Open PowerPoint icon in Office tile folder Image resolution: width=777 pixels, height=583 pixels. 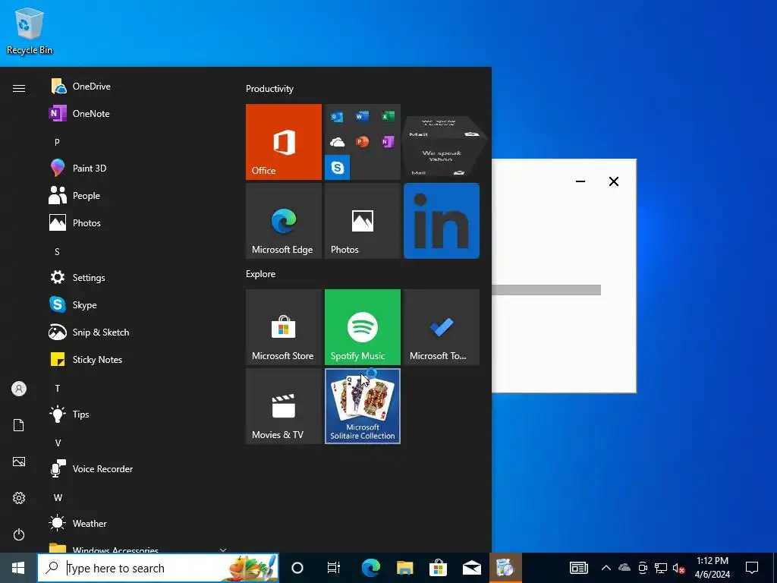click(x=362, y=142)
